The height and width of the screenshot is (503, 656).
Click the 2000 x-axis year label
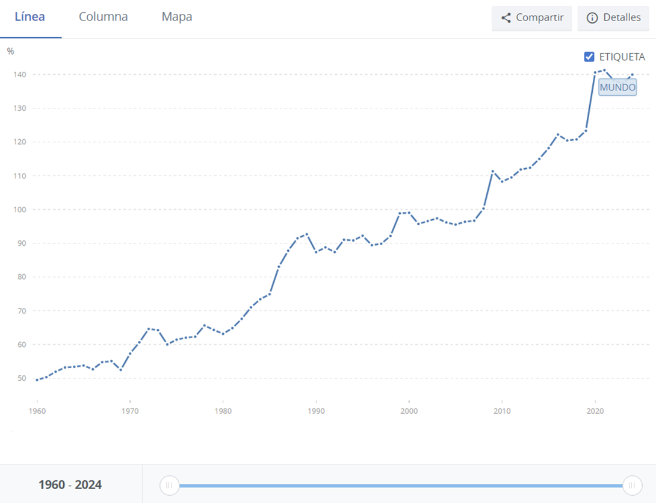click(x=409, y=411)
